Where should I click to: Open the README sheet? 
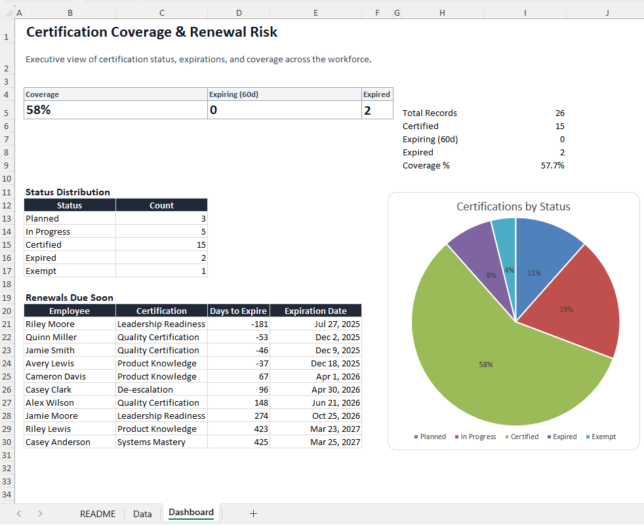pos(97,513)
